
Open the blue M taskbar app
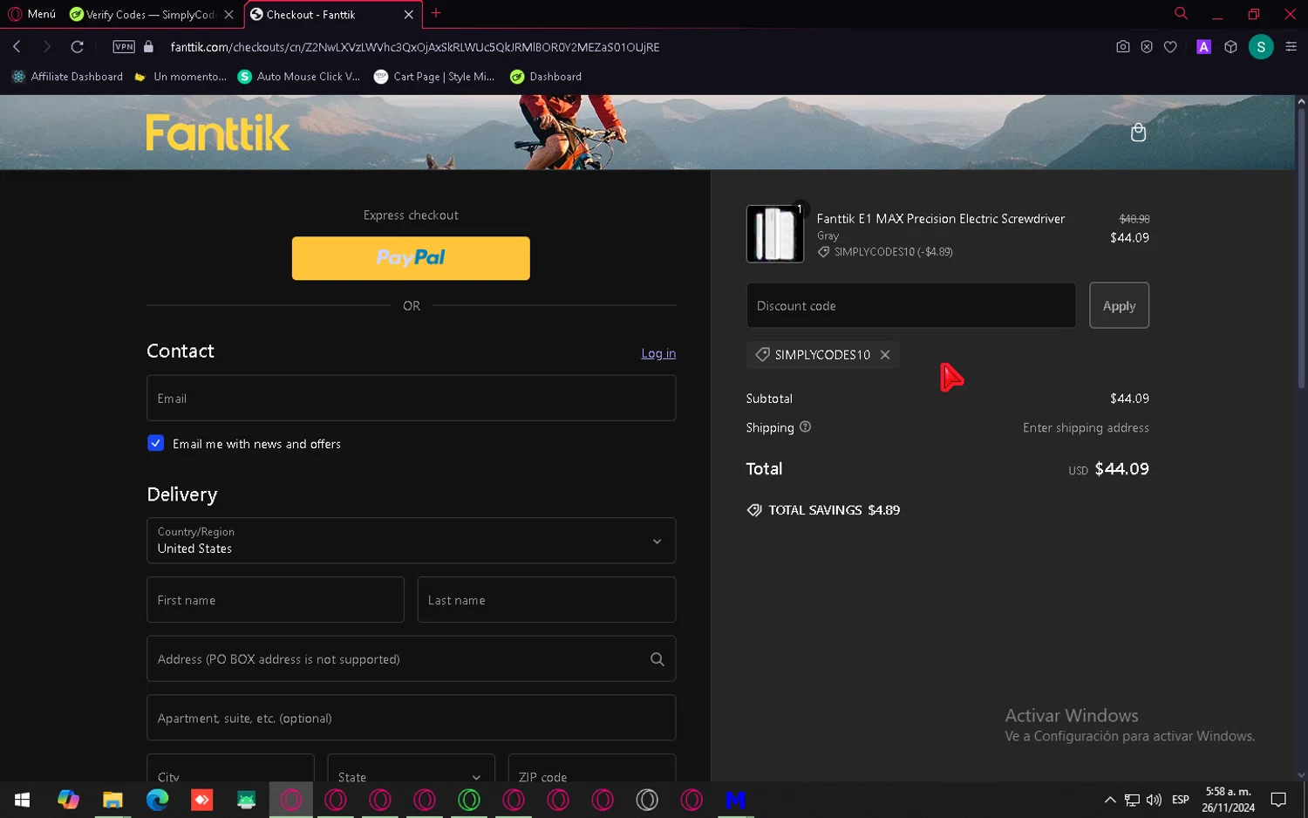[x=736, y=800]
